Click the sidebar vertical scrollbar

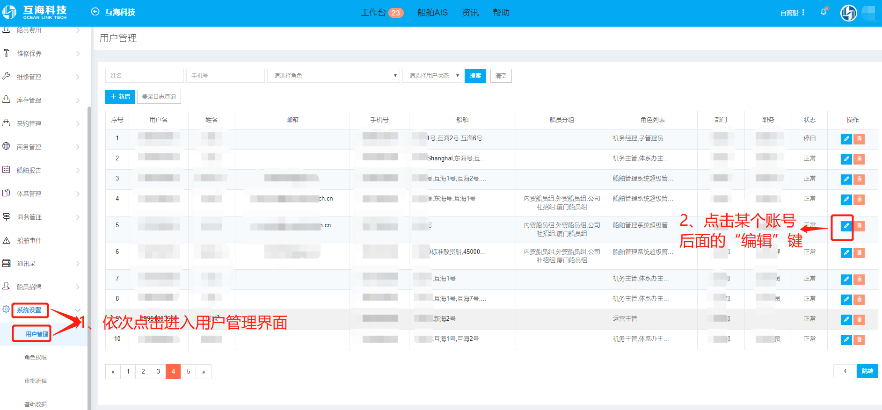pyautogui.click(x=89, y=257)
